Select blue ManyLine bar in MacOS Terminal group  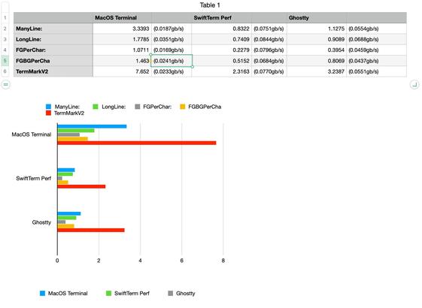click(92, 126)
